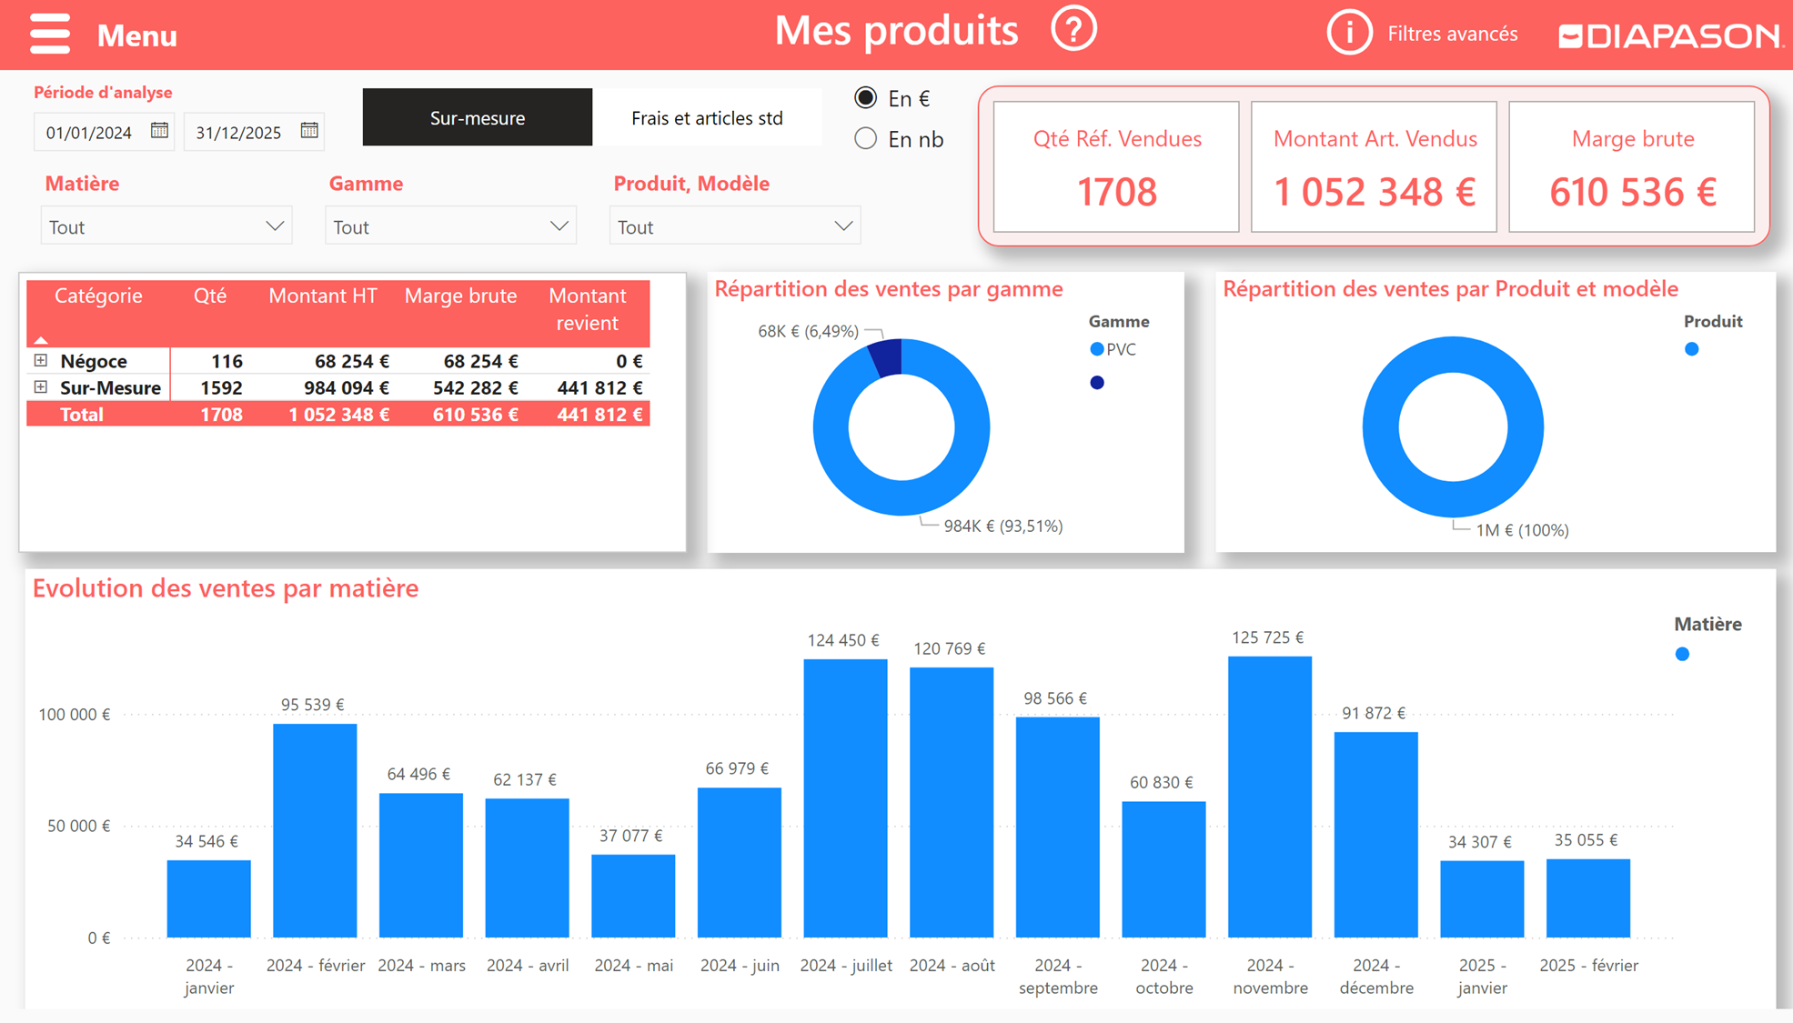Screen dimensions: 1793x1023
Task: Click the 2024 - novembre bar
Action: click(1269, 796)
